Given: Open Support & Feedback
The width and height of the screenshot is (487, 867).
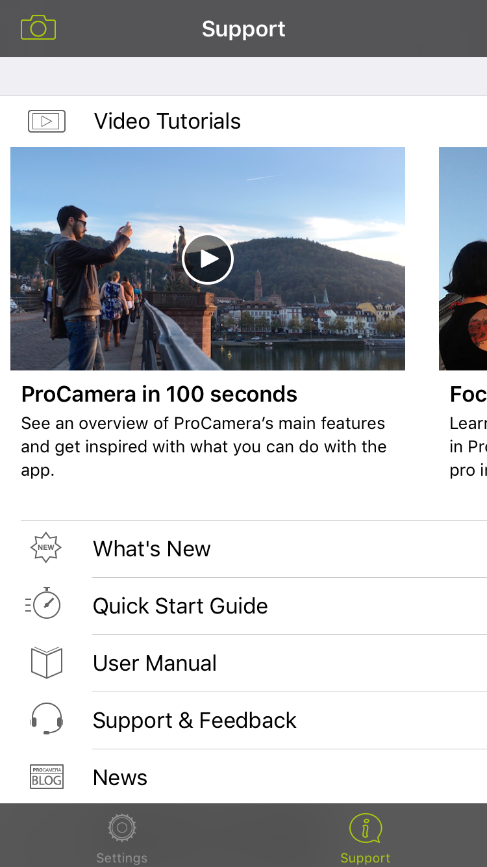Looking at the screenshot, I should tap(195, 720).
